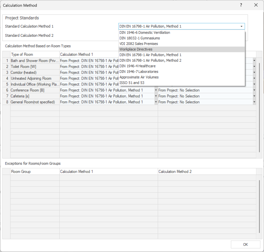Open Conference Room Calculation Method 1 dropdown

point(156,90)
